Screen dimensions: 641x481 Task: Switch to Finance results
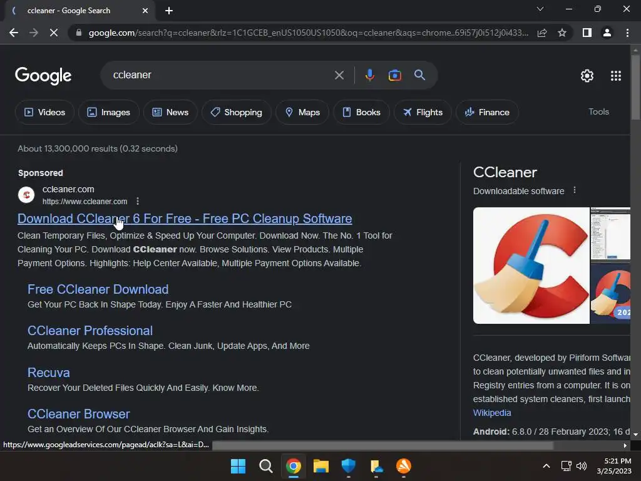(x=487, y=112)
